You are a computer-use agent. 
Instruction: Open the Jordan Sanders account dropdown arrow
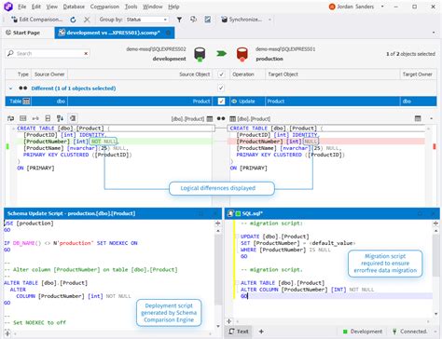(382, 7)
